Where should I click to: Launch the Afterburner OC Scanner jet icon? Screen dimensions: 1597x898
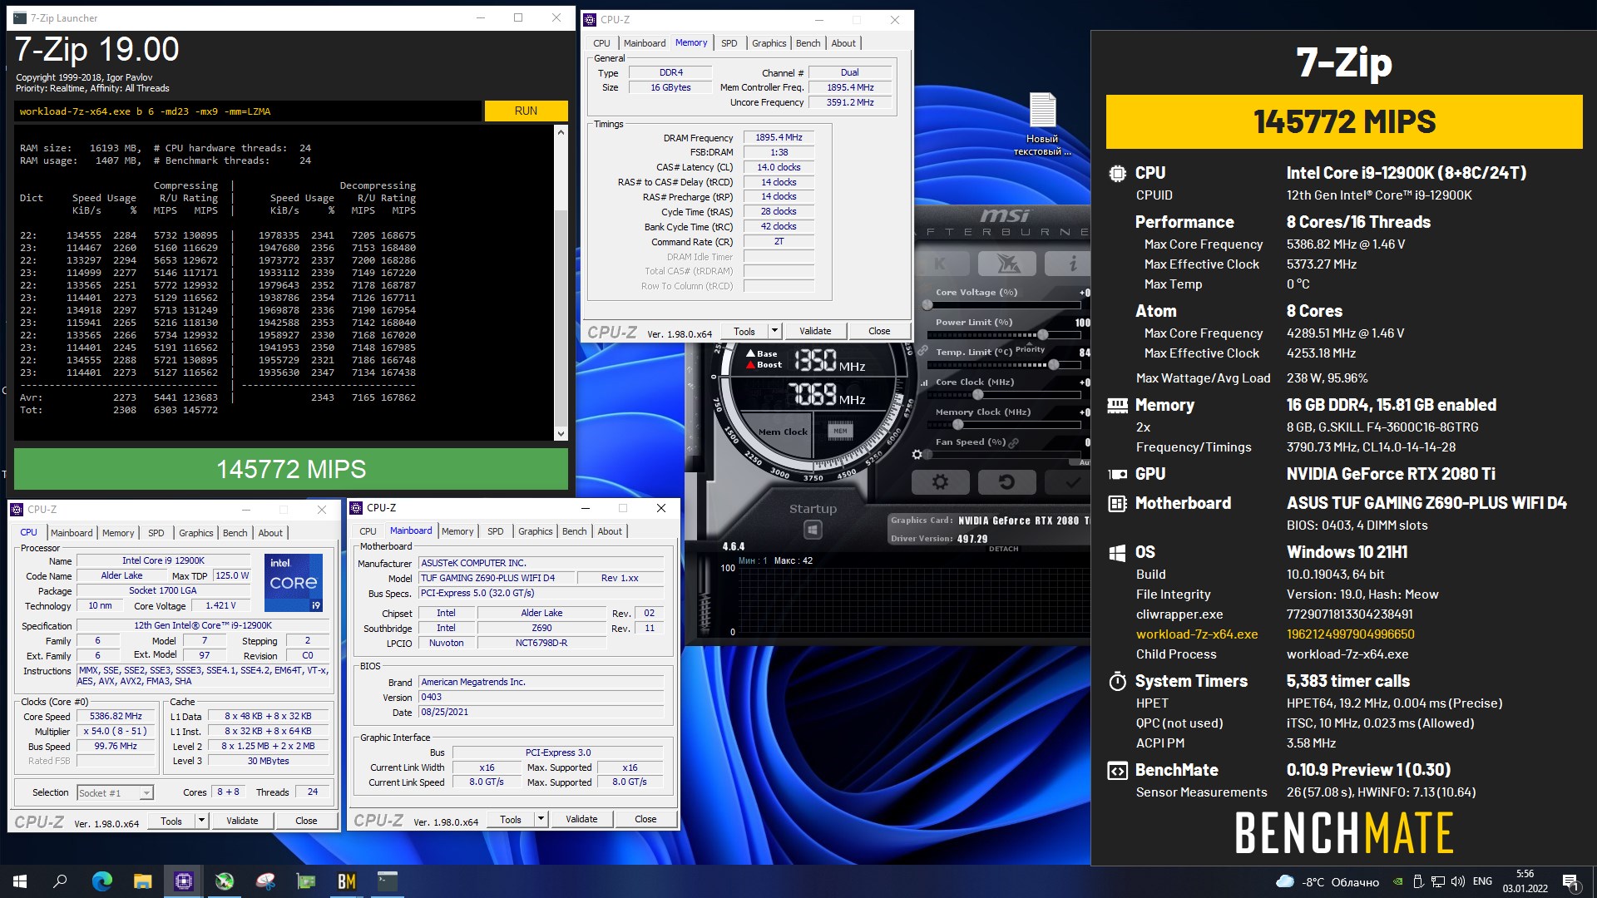1007,264
